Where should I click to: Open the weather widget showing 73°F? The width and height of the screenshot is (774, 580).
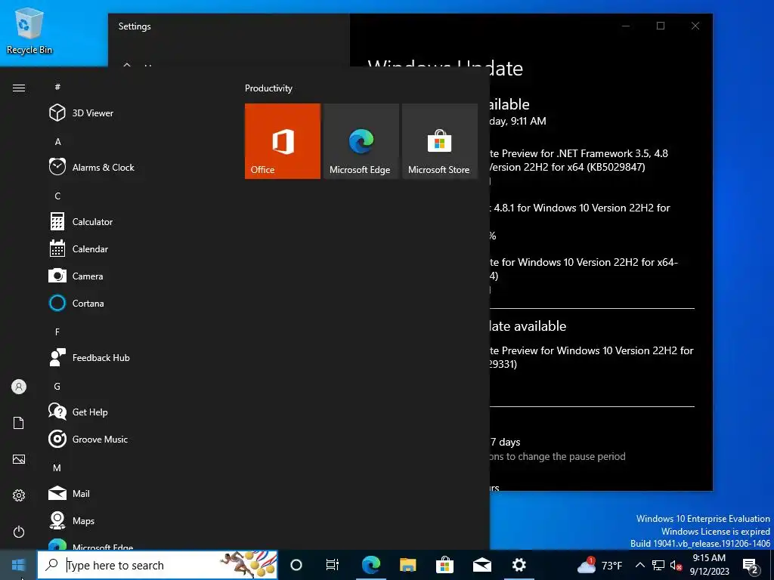point(600,565)
